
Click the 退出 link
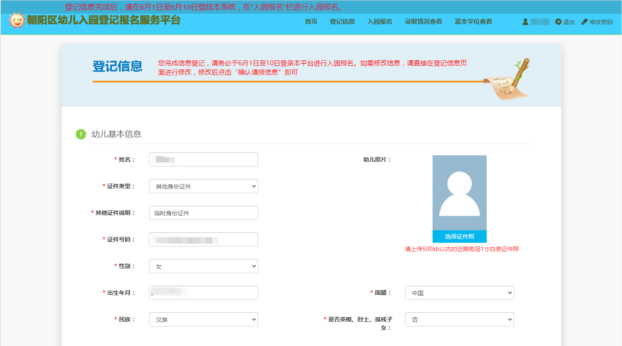pos(569,22)
